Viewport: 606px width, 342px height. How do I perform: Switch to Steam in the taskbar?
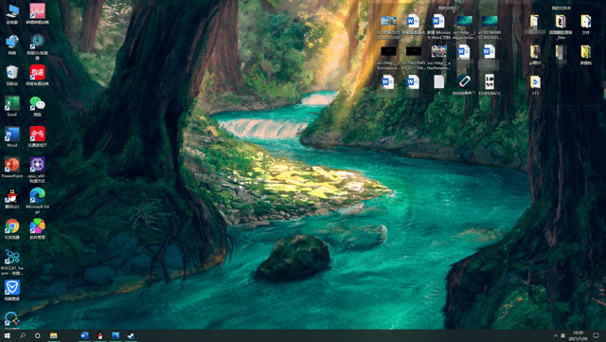131,335
